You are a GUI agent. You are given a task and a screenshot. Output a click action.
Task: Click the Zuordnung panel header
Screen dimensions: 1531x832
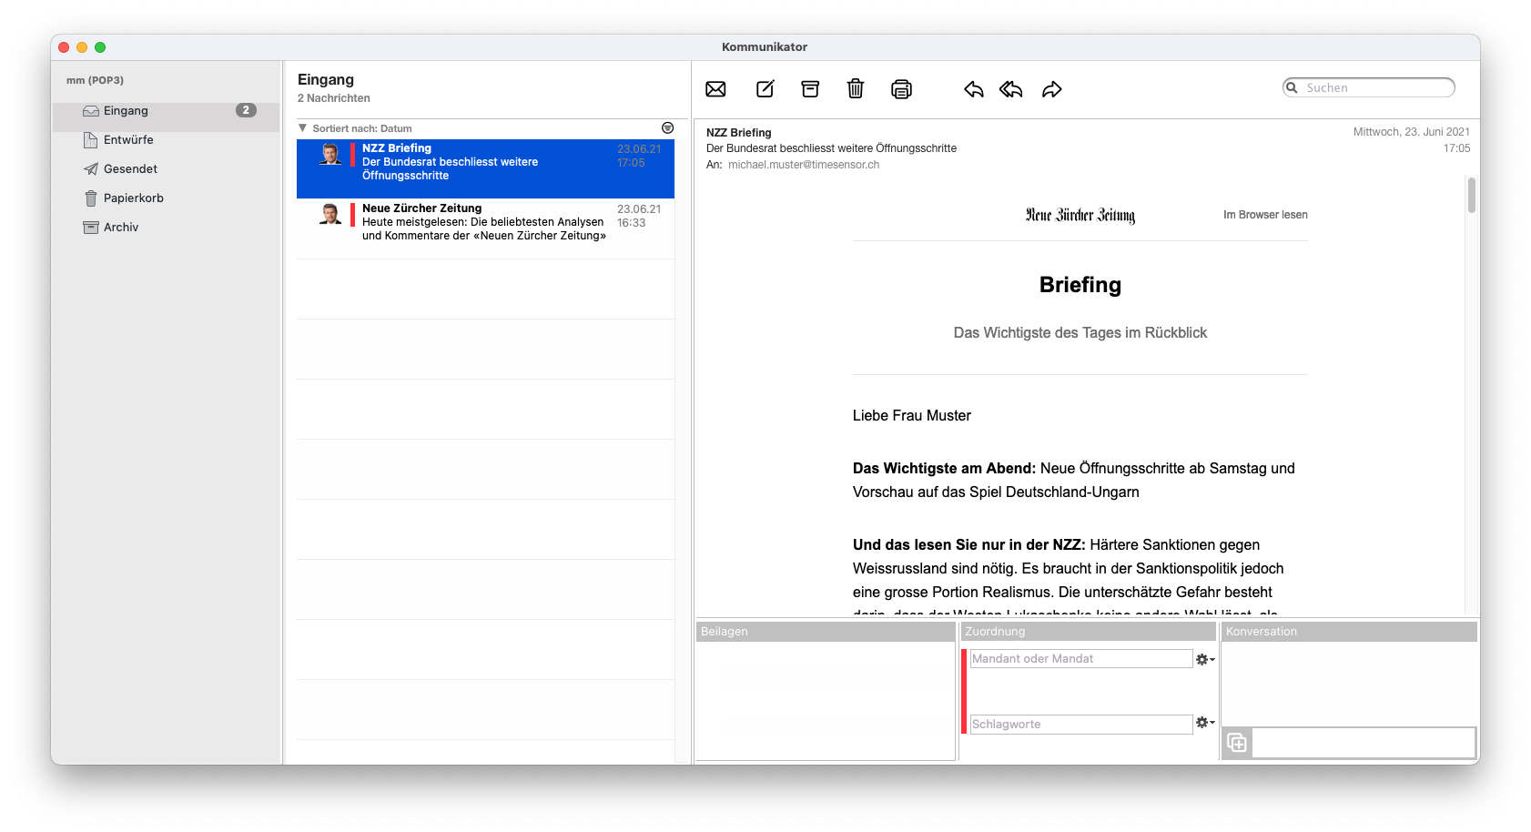(x=1089, y=632)
